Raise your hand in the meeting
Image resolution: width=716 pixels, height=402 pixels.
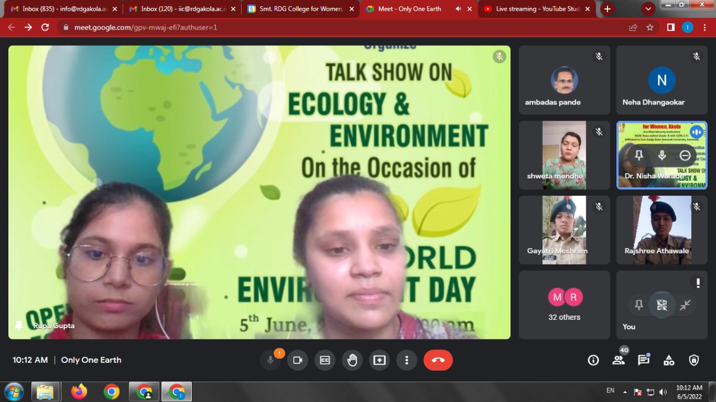click(352, 360)
